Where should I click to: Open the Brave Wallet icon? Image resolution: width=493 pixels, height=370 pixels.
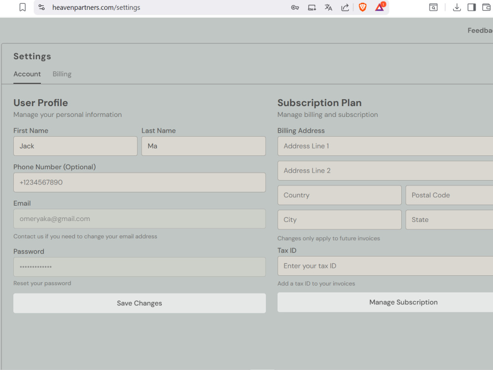tap(487, 7)
